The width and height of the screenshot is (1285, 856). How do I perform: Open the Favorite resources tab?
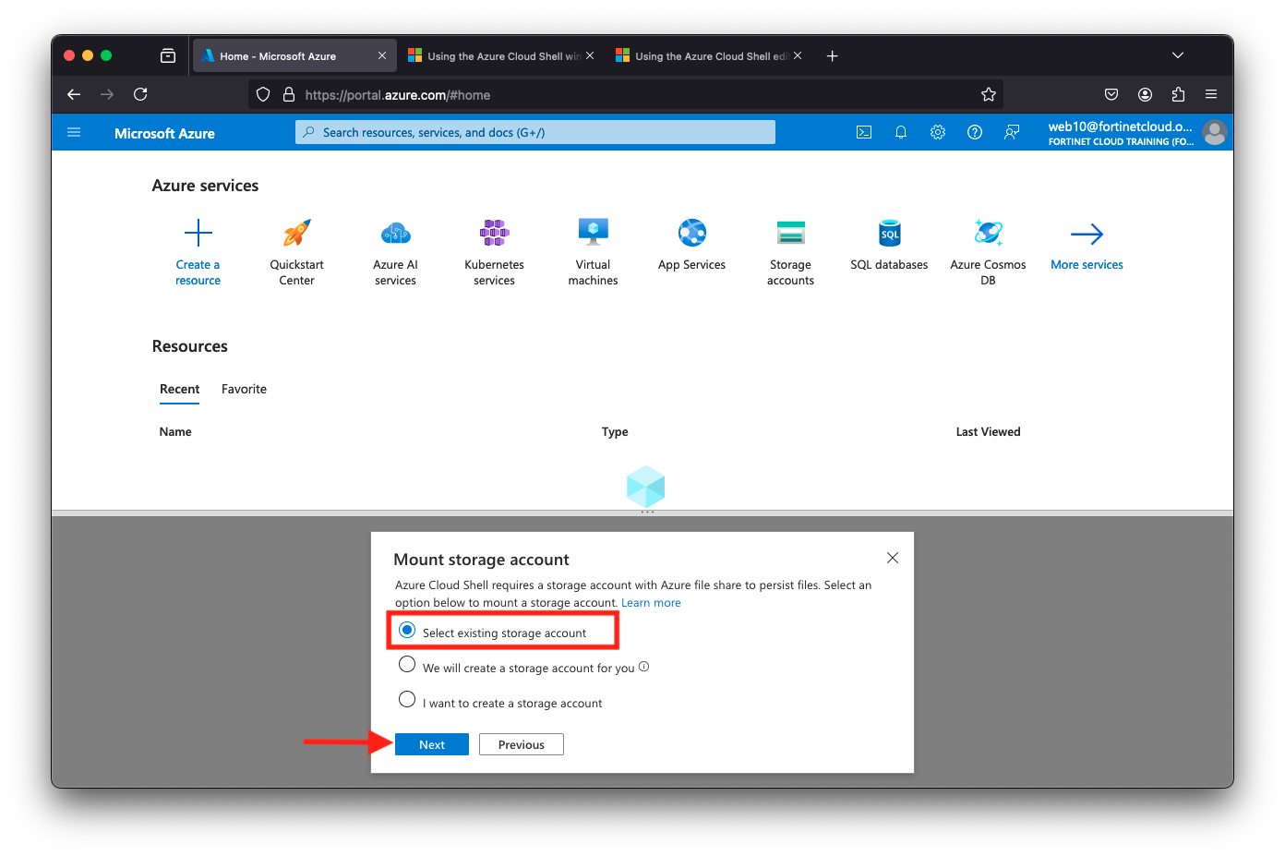(x=244, y=390)
